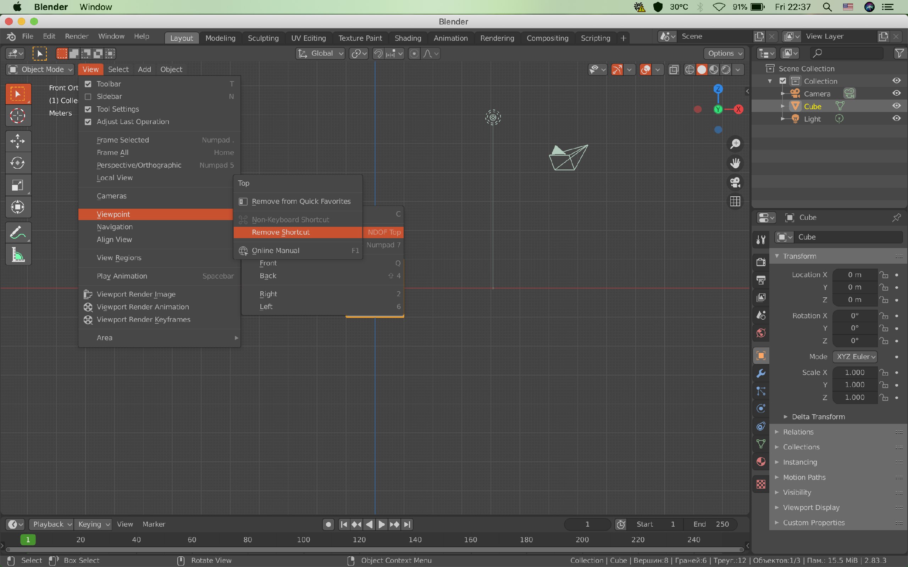Click the Scale X value field
This screenshot has height=567, width=908.
[855, 372]
